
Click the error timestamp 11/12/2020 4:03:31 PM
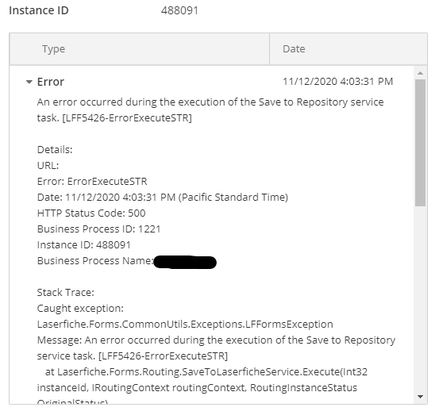(x=337, y=82)
